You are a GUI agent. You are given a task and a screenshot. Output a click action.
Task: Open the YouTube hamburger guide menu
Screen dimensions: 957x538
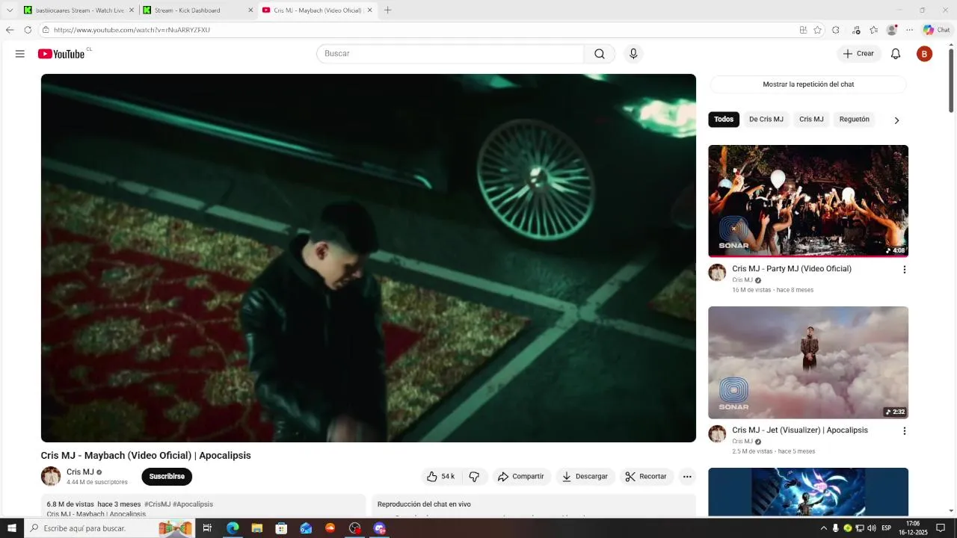click(x=20, y=54)
